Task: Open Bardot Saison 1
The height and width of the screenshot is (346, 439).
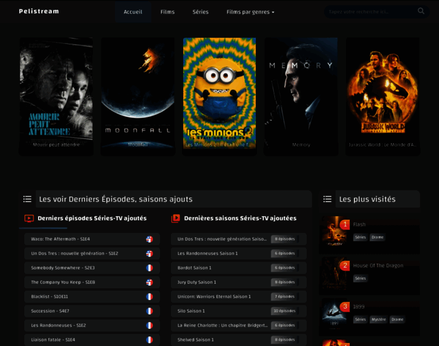Action: pyautogui.click(x=239, y=268)
